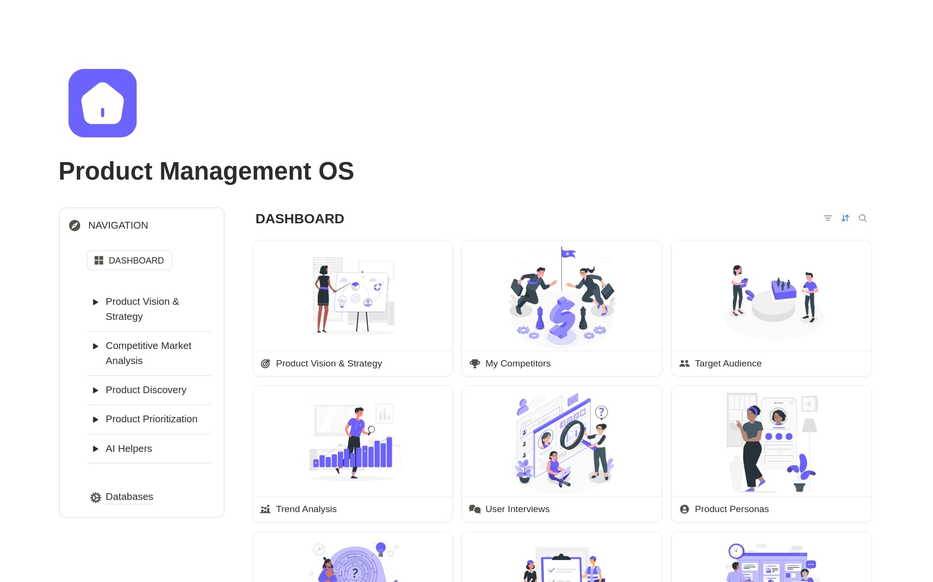Click the sort arrows icon
933x582 pixels.
pyautogui.click(x=845, y=218)
